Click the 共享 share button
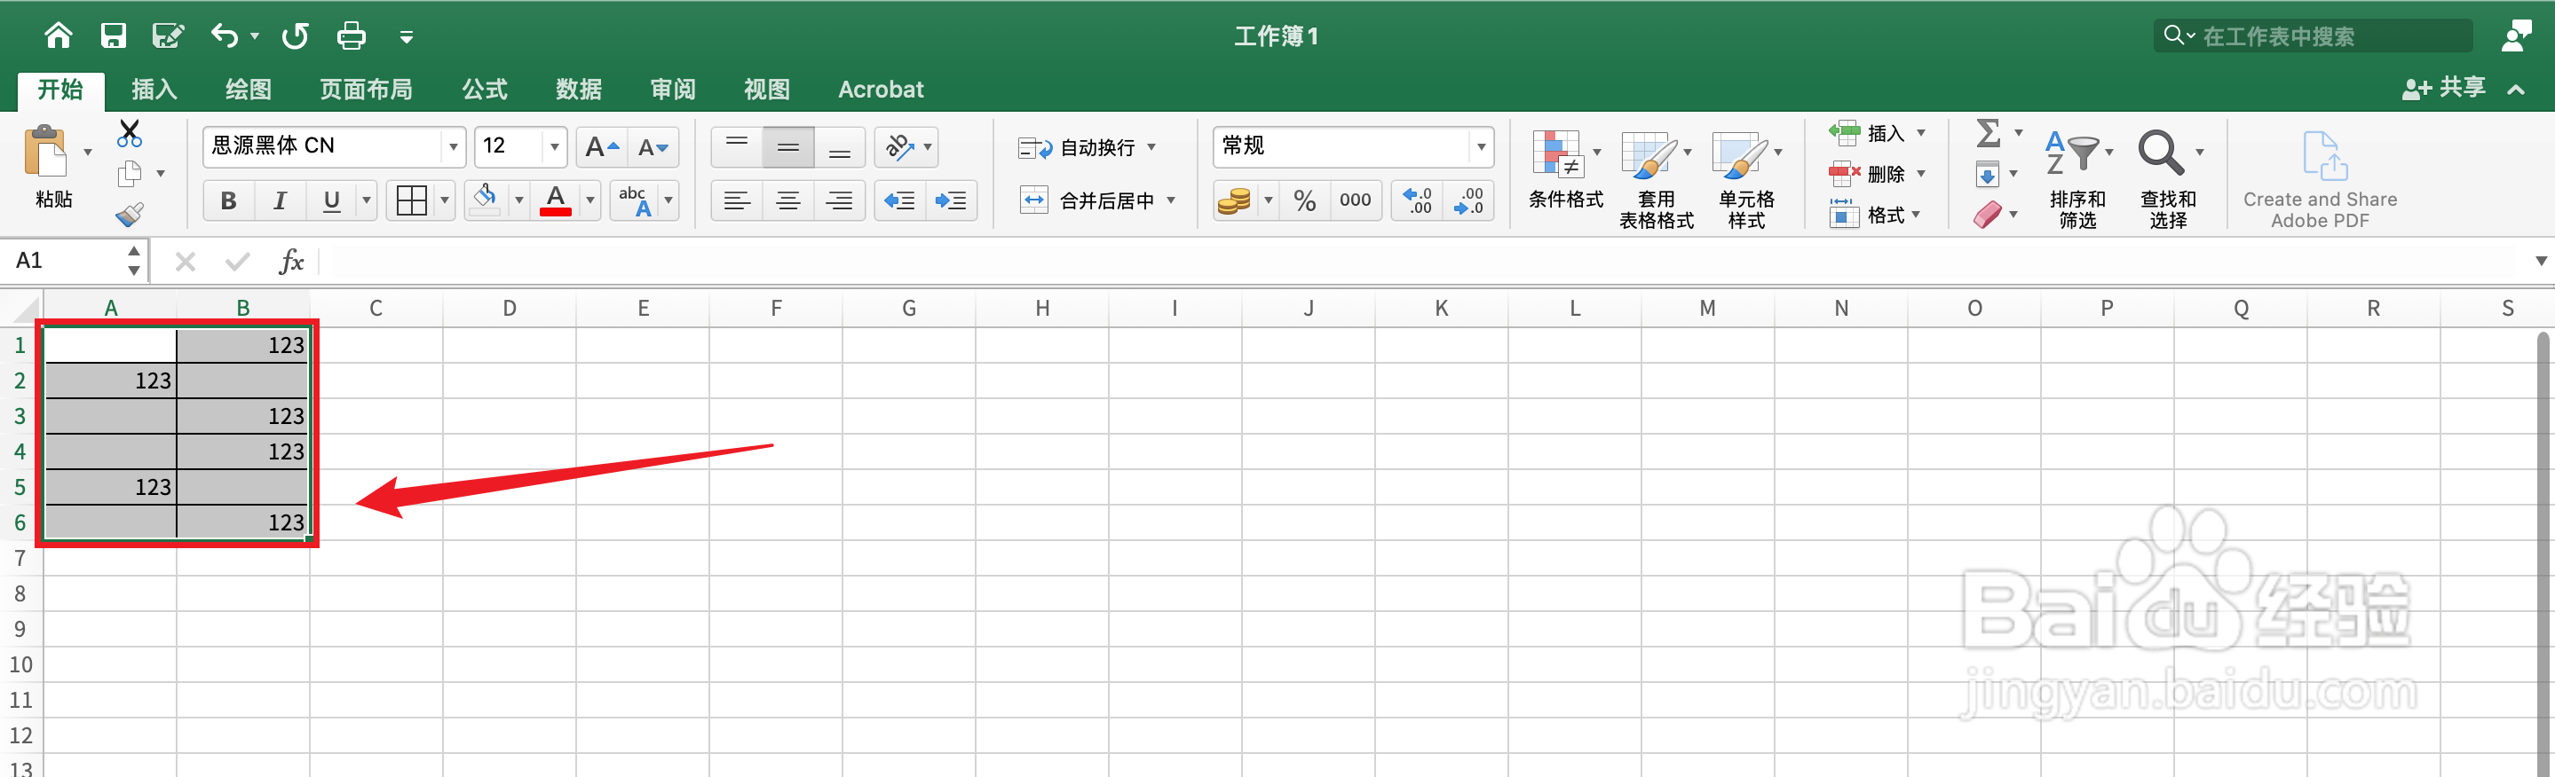This screenshot has height=777, width=2555. click(2443, 90)
